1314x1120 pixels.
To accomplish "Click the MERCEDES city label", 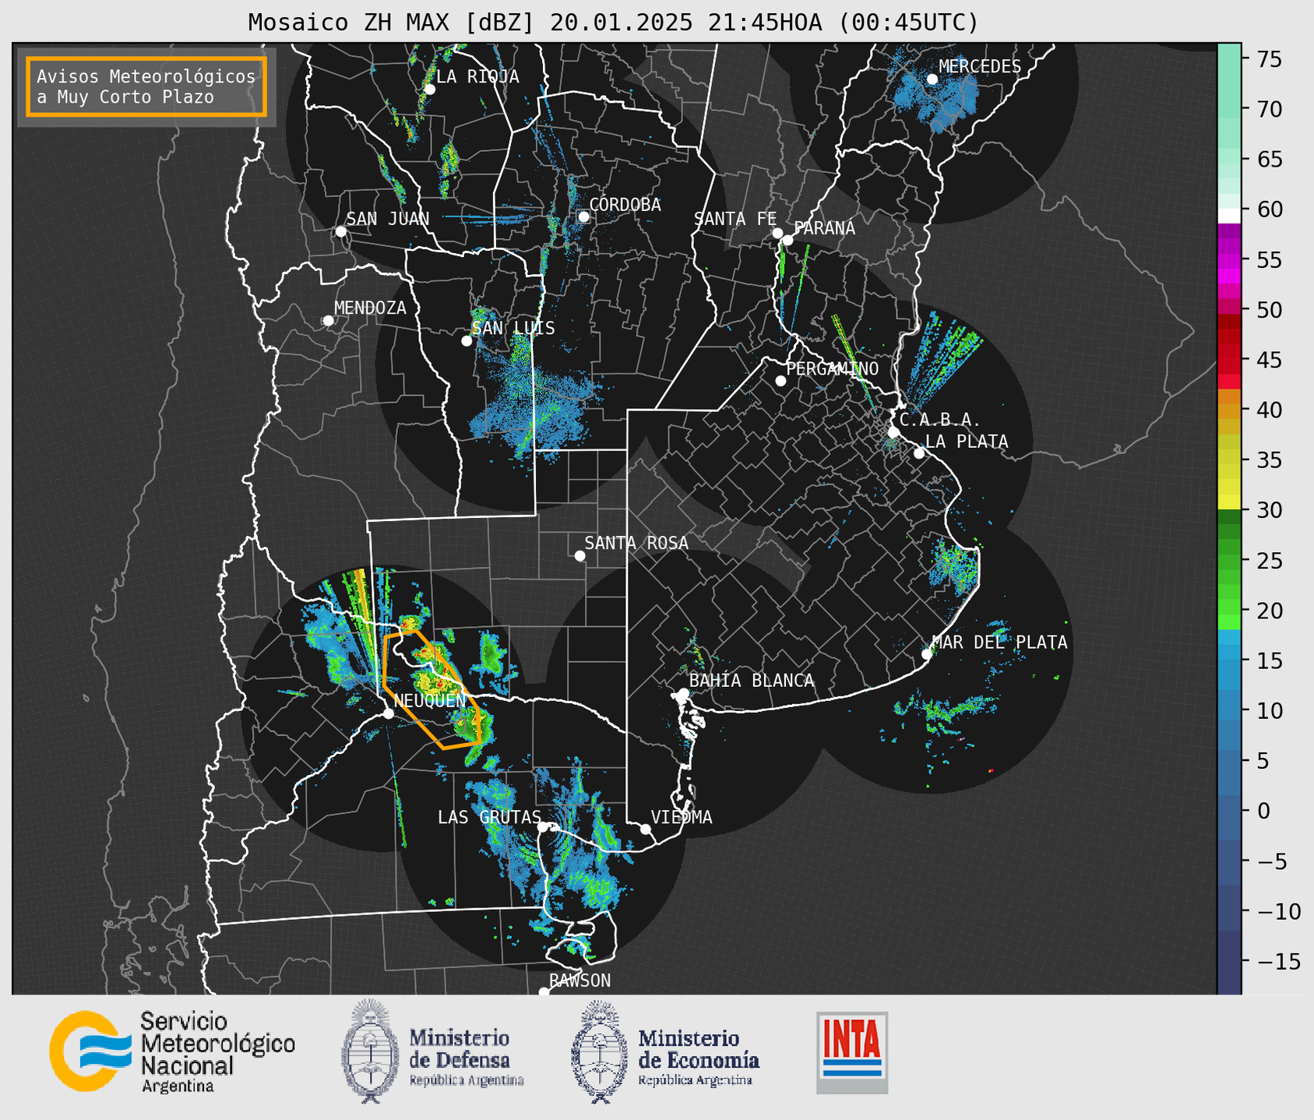I will (980, 66).
